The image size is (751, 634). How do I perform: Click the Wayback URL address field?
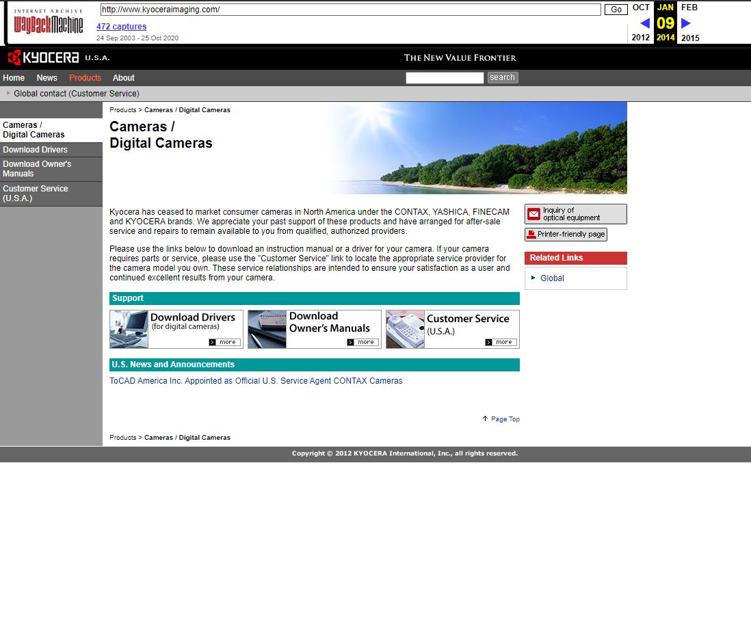pos(350,10)
